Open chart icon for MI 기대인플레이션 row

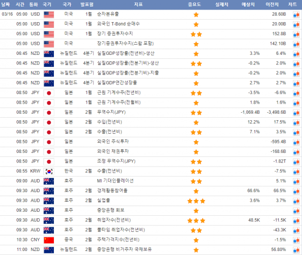click(x=295, y=181)
